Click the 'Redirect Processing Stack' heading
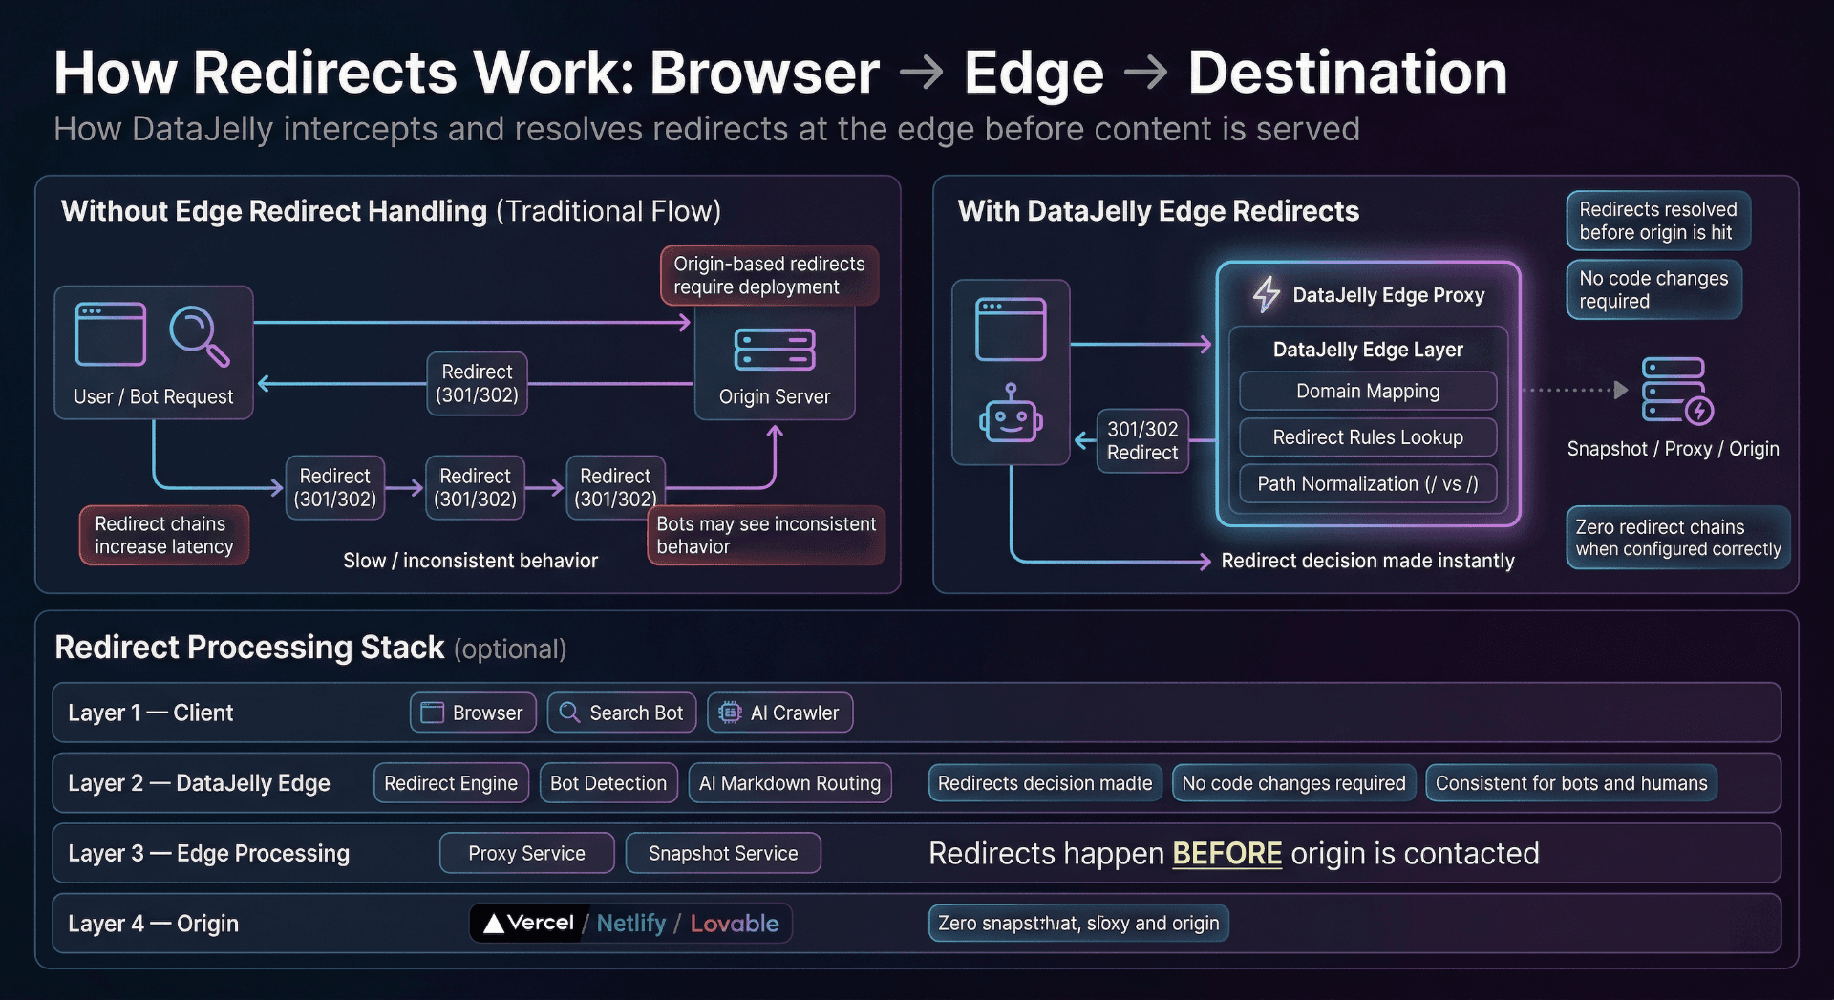The height and width of the screenshot is (1000, 1834). [249, 648]
